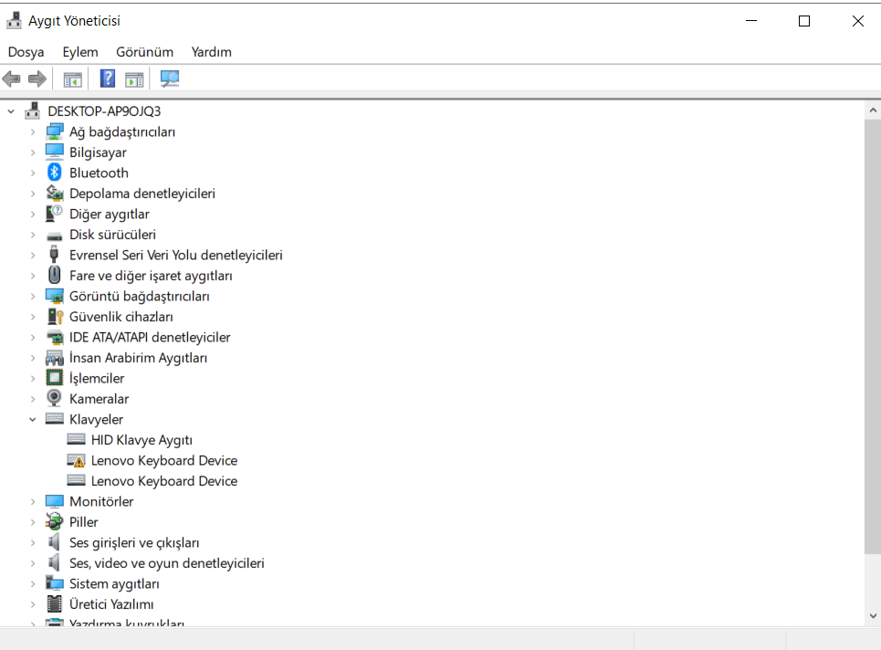Screen dimensions: 881x650
Task: Expand the Piller chevron
Action: [33, 522]
